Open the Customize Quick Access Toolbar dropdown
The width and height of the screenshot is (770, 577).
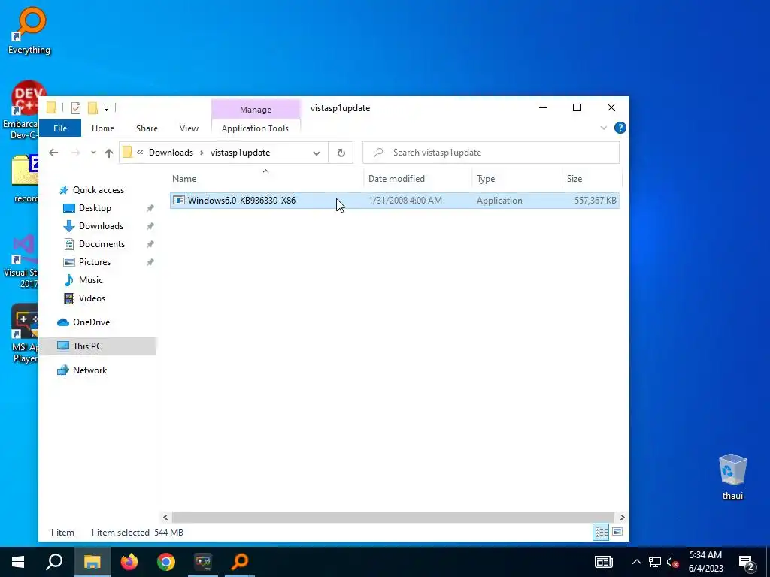pyautogui.click(x=106, y=108)
